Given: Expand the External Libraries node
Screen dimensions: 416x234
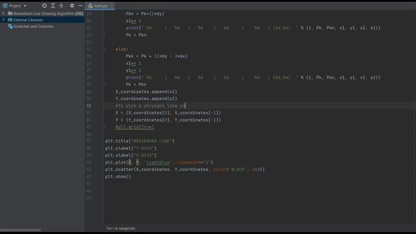Looking at the screenshot, I should click(3, 20).
